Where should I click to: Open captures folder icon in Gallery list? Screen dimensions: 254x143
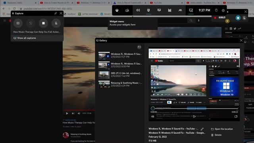(x=139, y=47)
